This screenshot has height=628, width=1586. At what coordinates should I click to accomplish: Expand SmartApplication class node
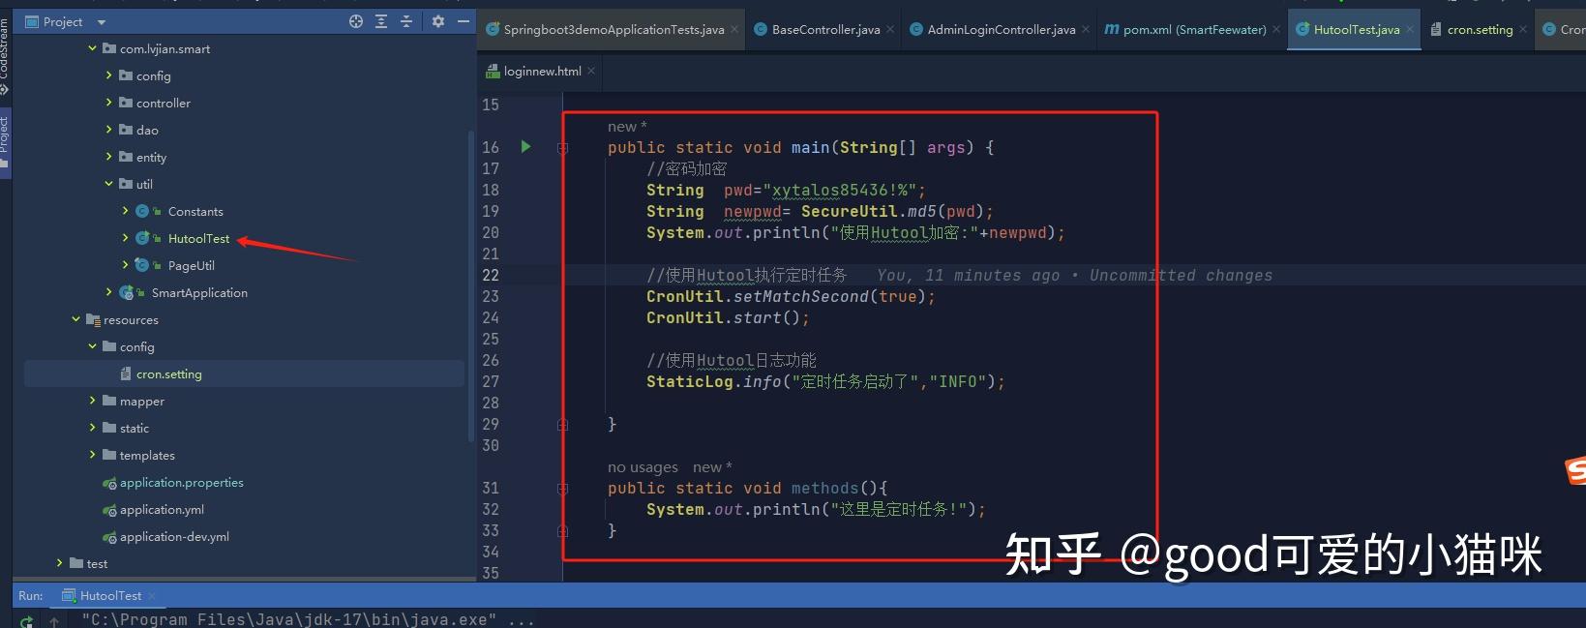[108, 292]
